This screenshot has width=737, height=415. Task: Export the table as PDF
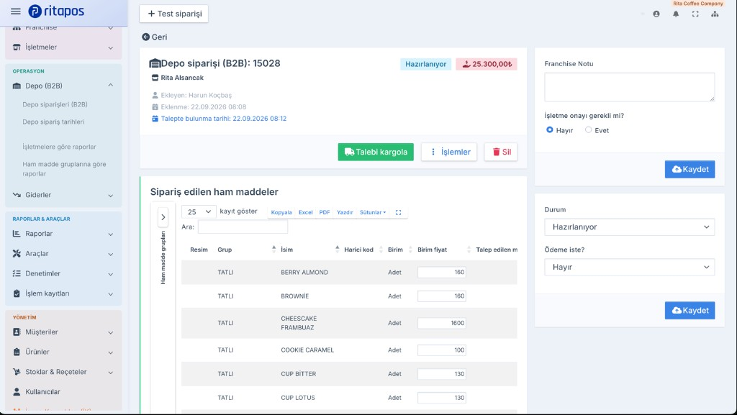point(325,213)
